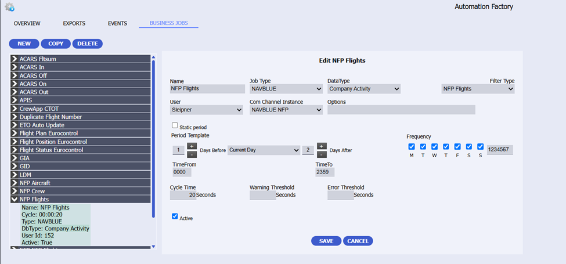Increase Days After with plus button
The width and height of the screenshot is (566, 264).
click(x=322, y=146)
